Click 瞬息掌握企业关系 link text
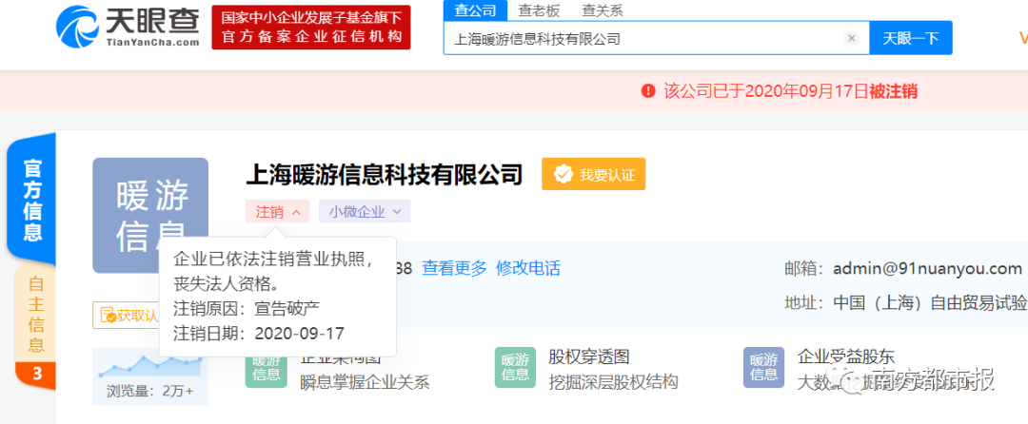Image resolution: width=1028 pixels, height=424 pixels. (365, 382)
